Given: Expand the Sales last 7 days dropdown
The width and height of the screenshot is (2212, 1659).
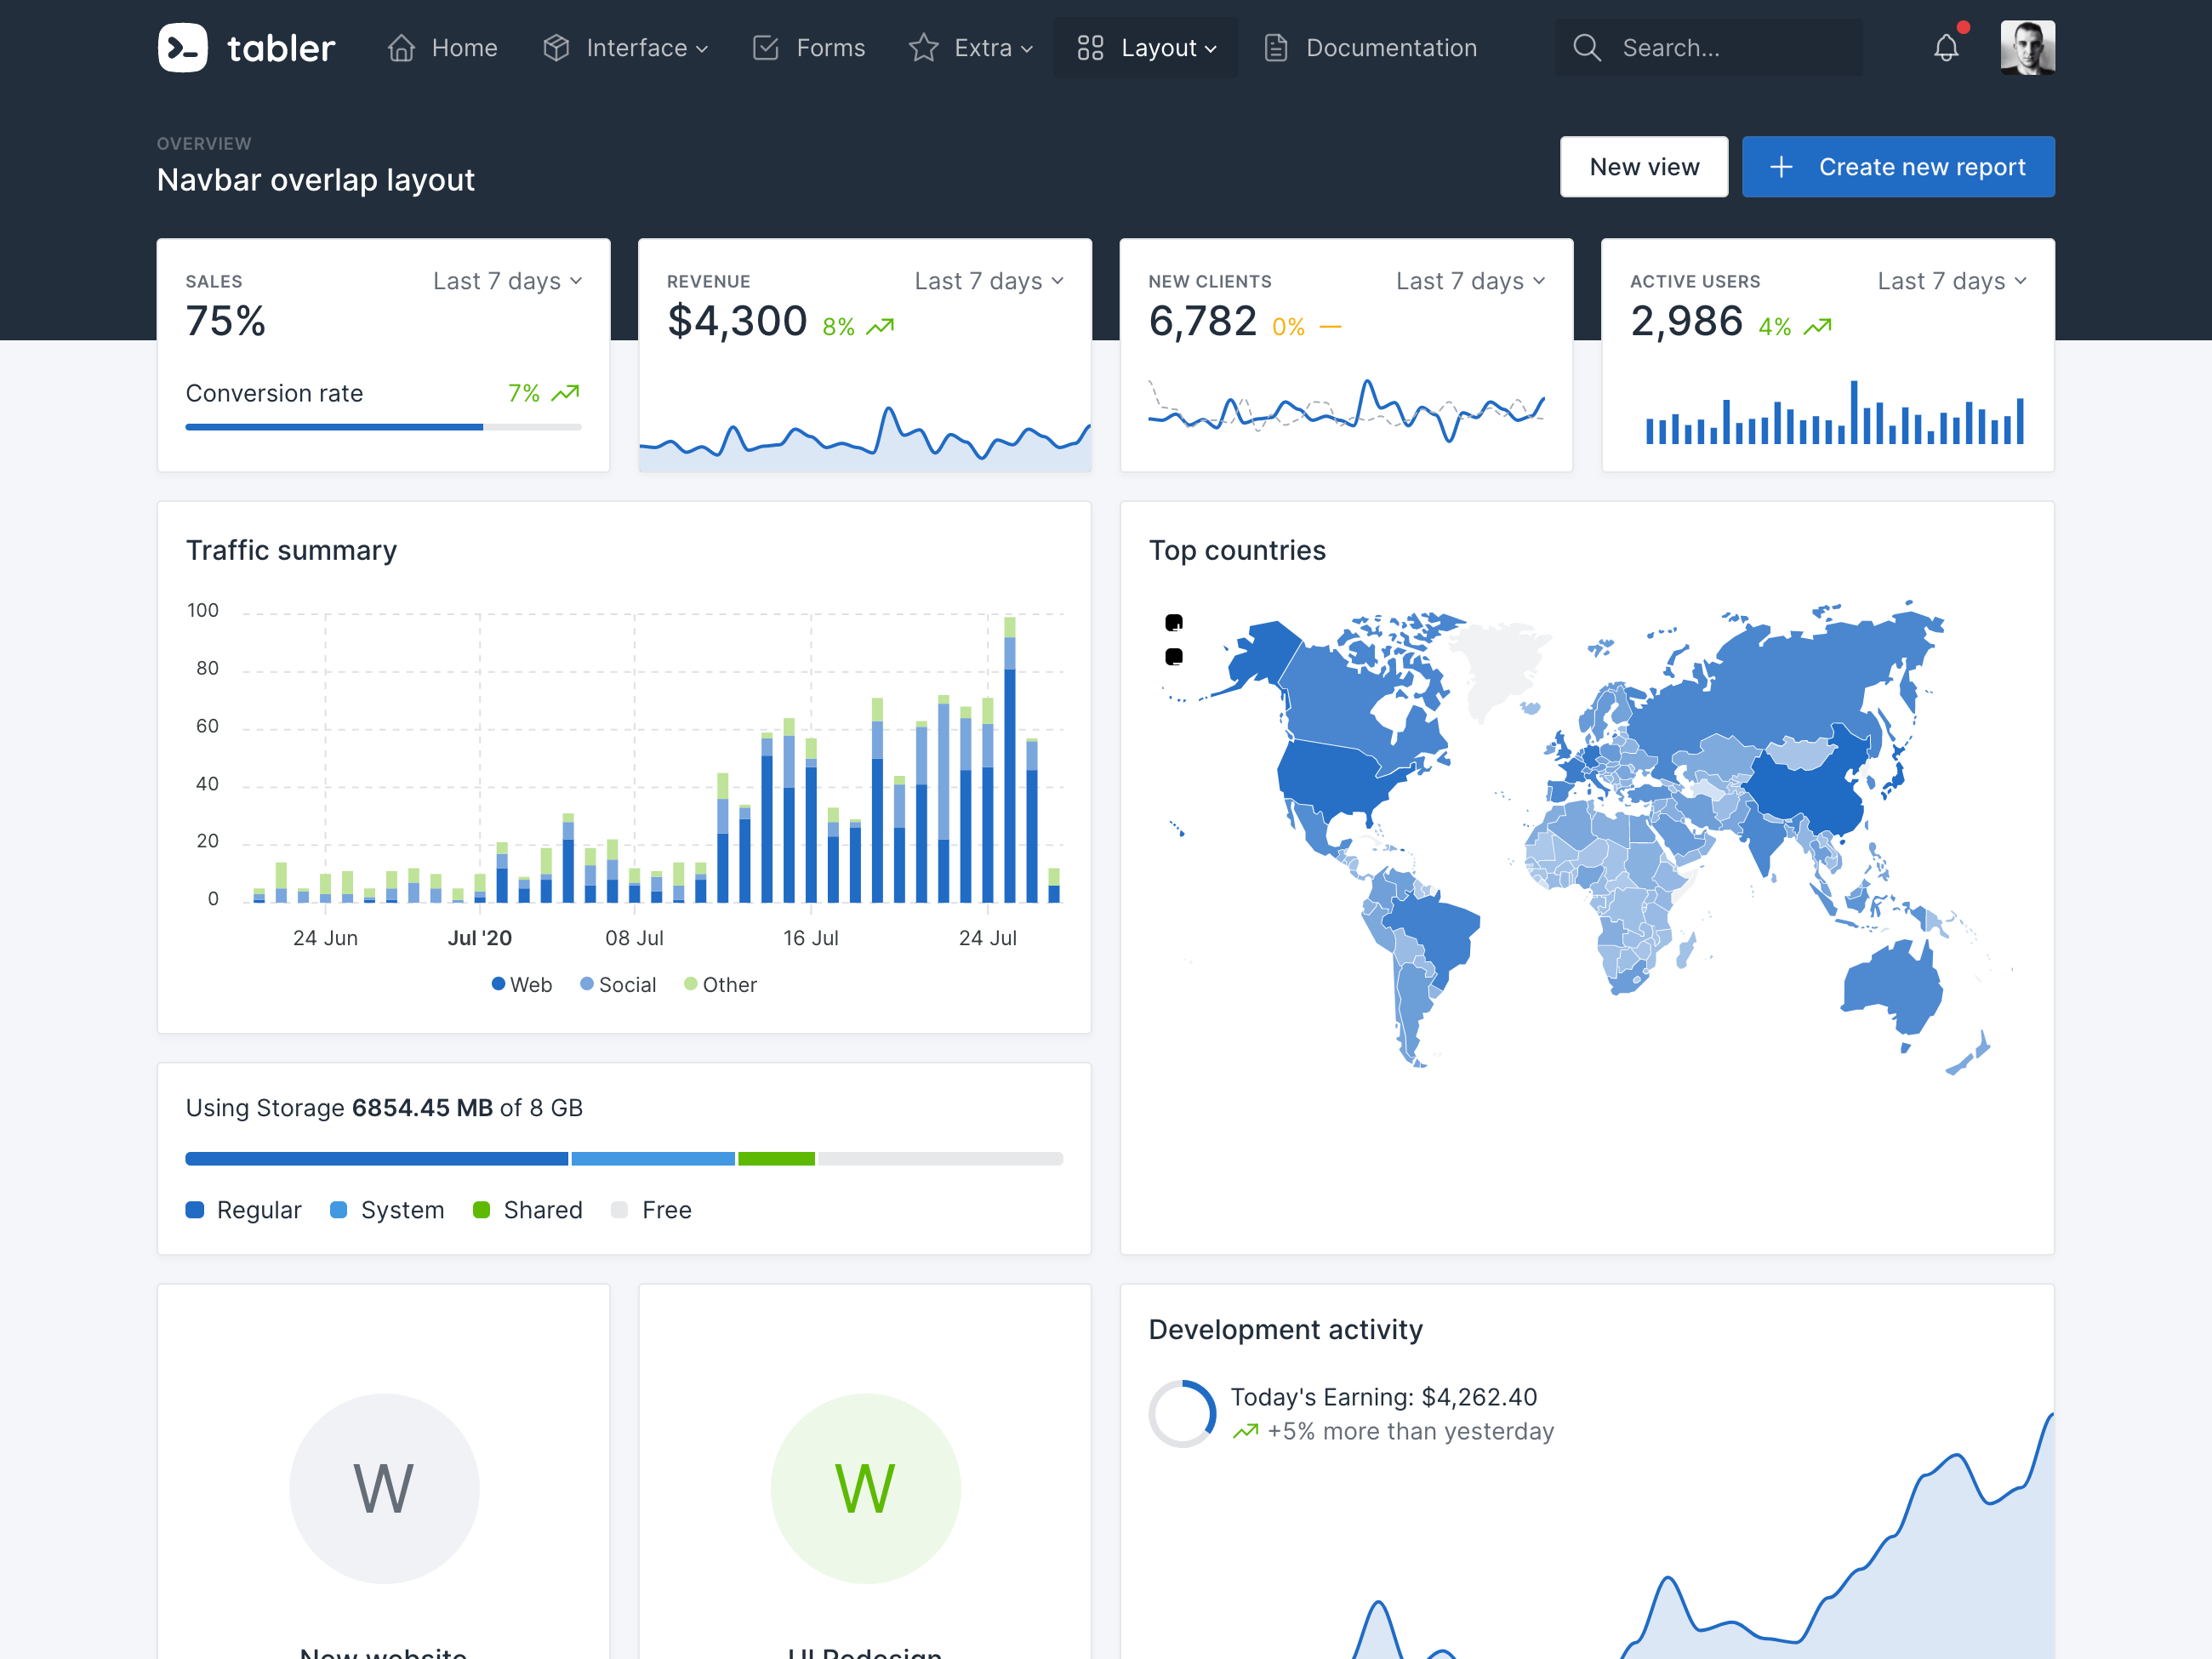Looking at the screenshot, I should tap(505, 279).
